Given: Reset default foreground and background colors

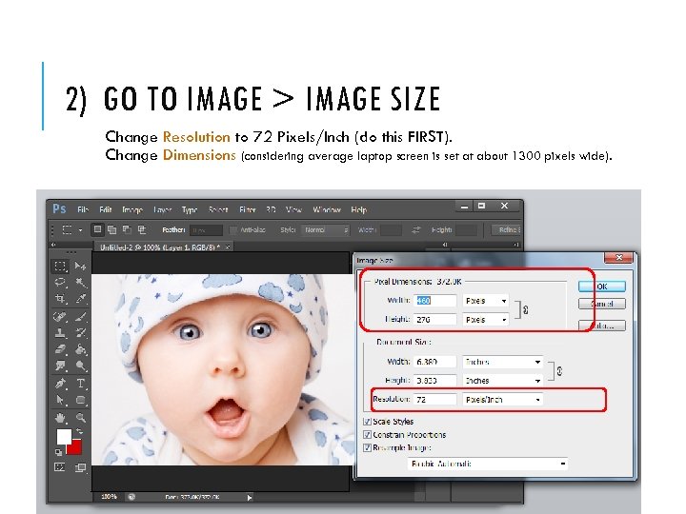Looking at the screenshot, I should pyautogui.click(x=59, y=452).
